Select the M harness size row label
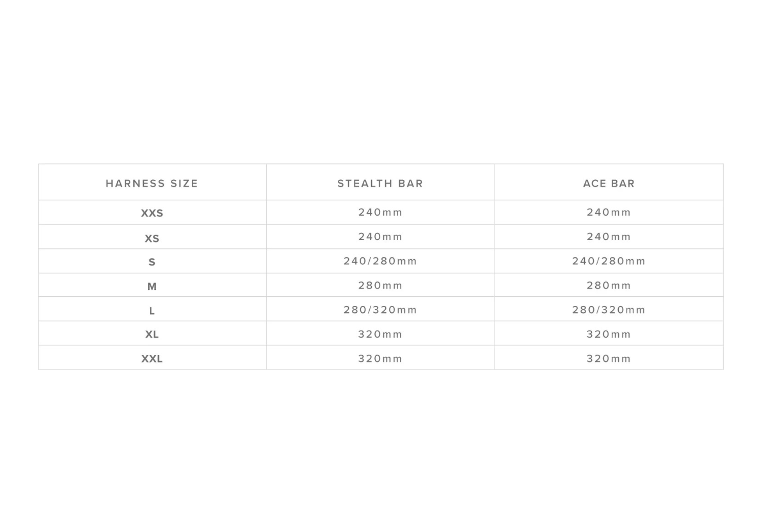Screen dimensions: 760x521 click(x=152, y=286)
